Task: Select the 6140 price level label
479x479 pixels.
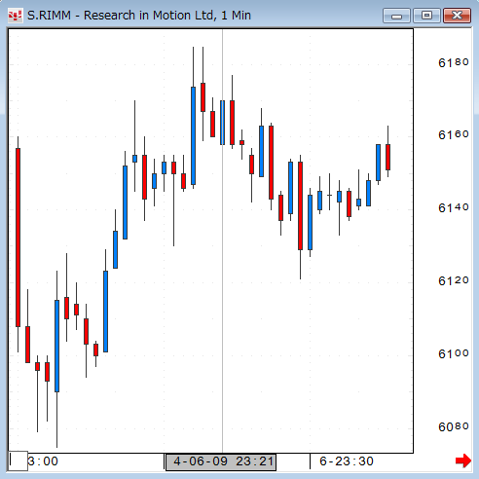Action: 454,207
